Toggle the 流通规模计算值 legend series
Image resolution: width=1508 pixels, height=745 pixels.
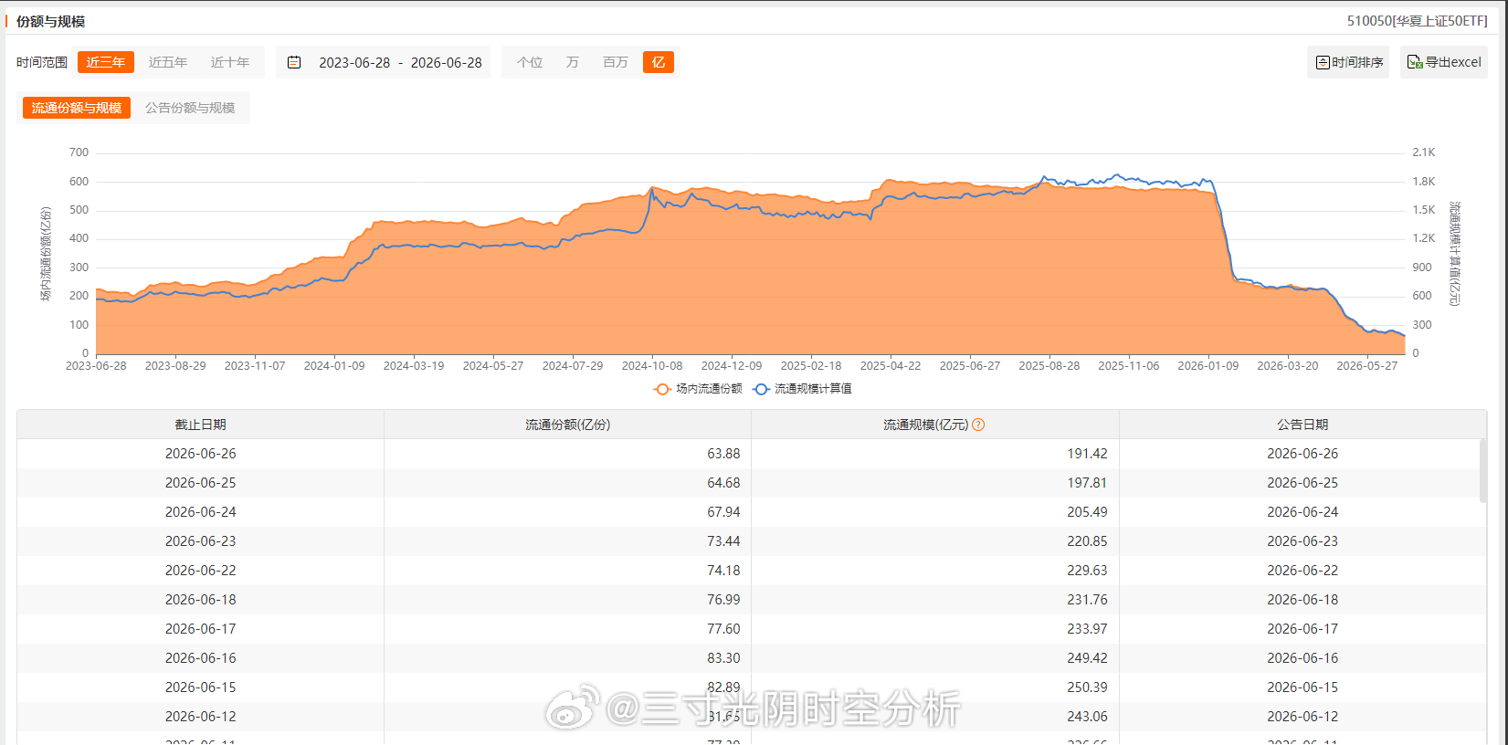pyautogui.click(x=803, y=389)
